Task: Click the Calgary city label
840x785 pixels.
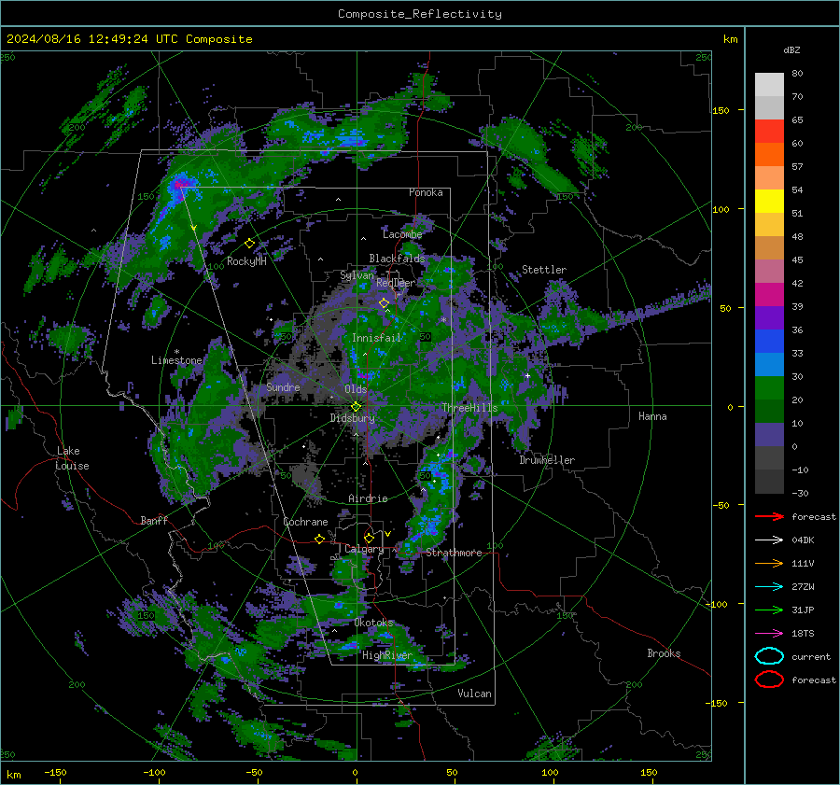Action: coord(364,549)
